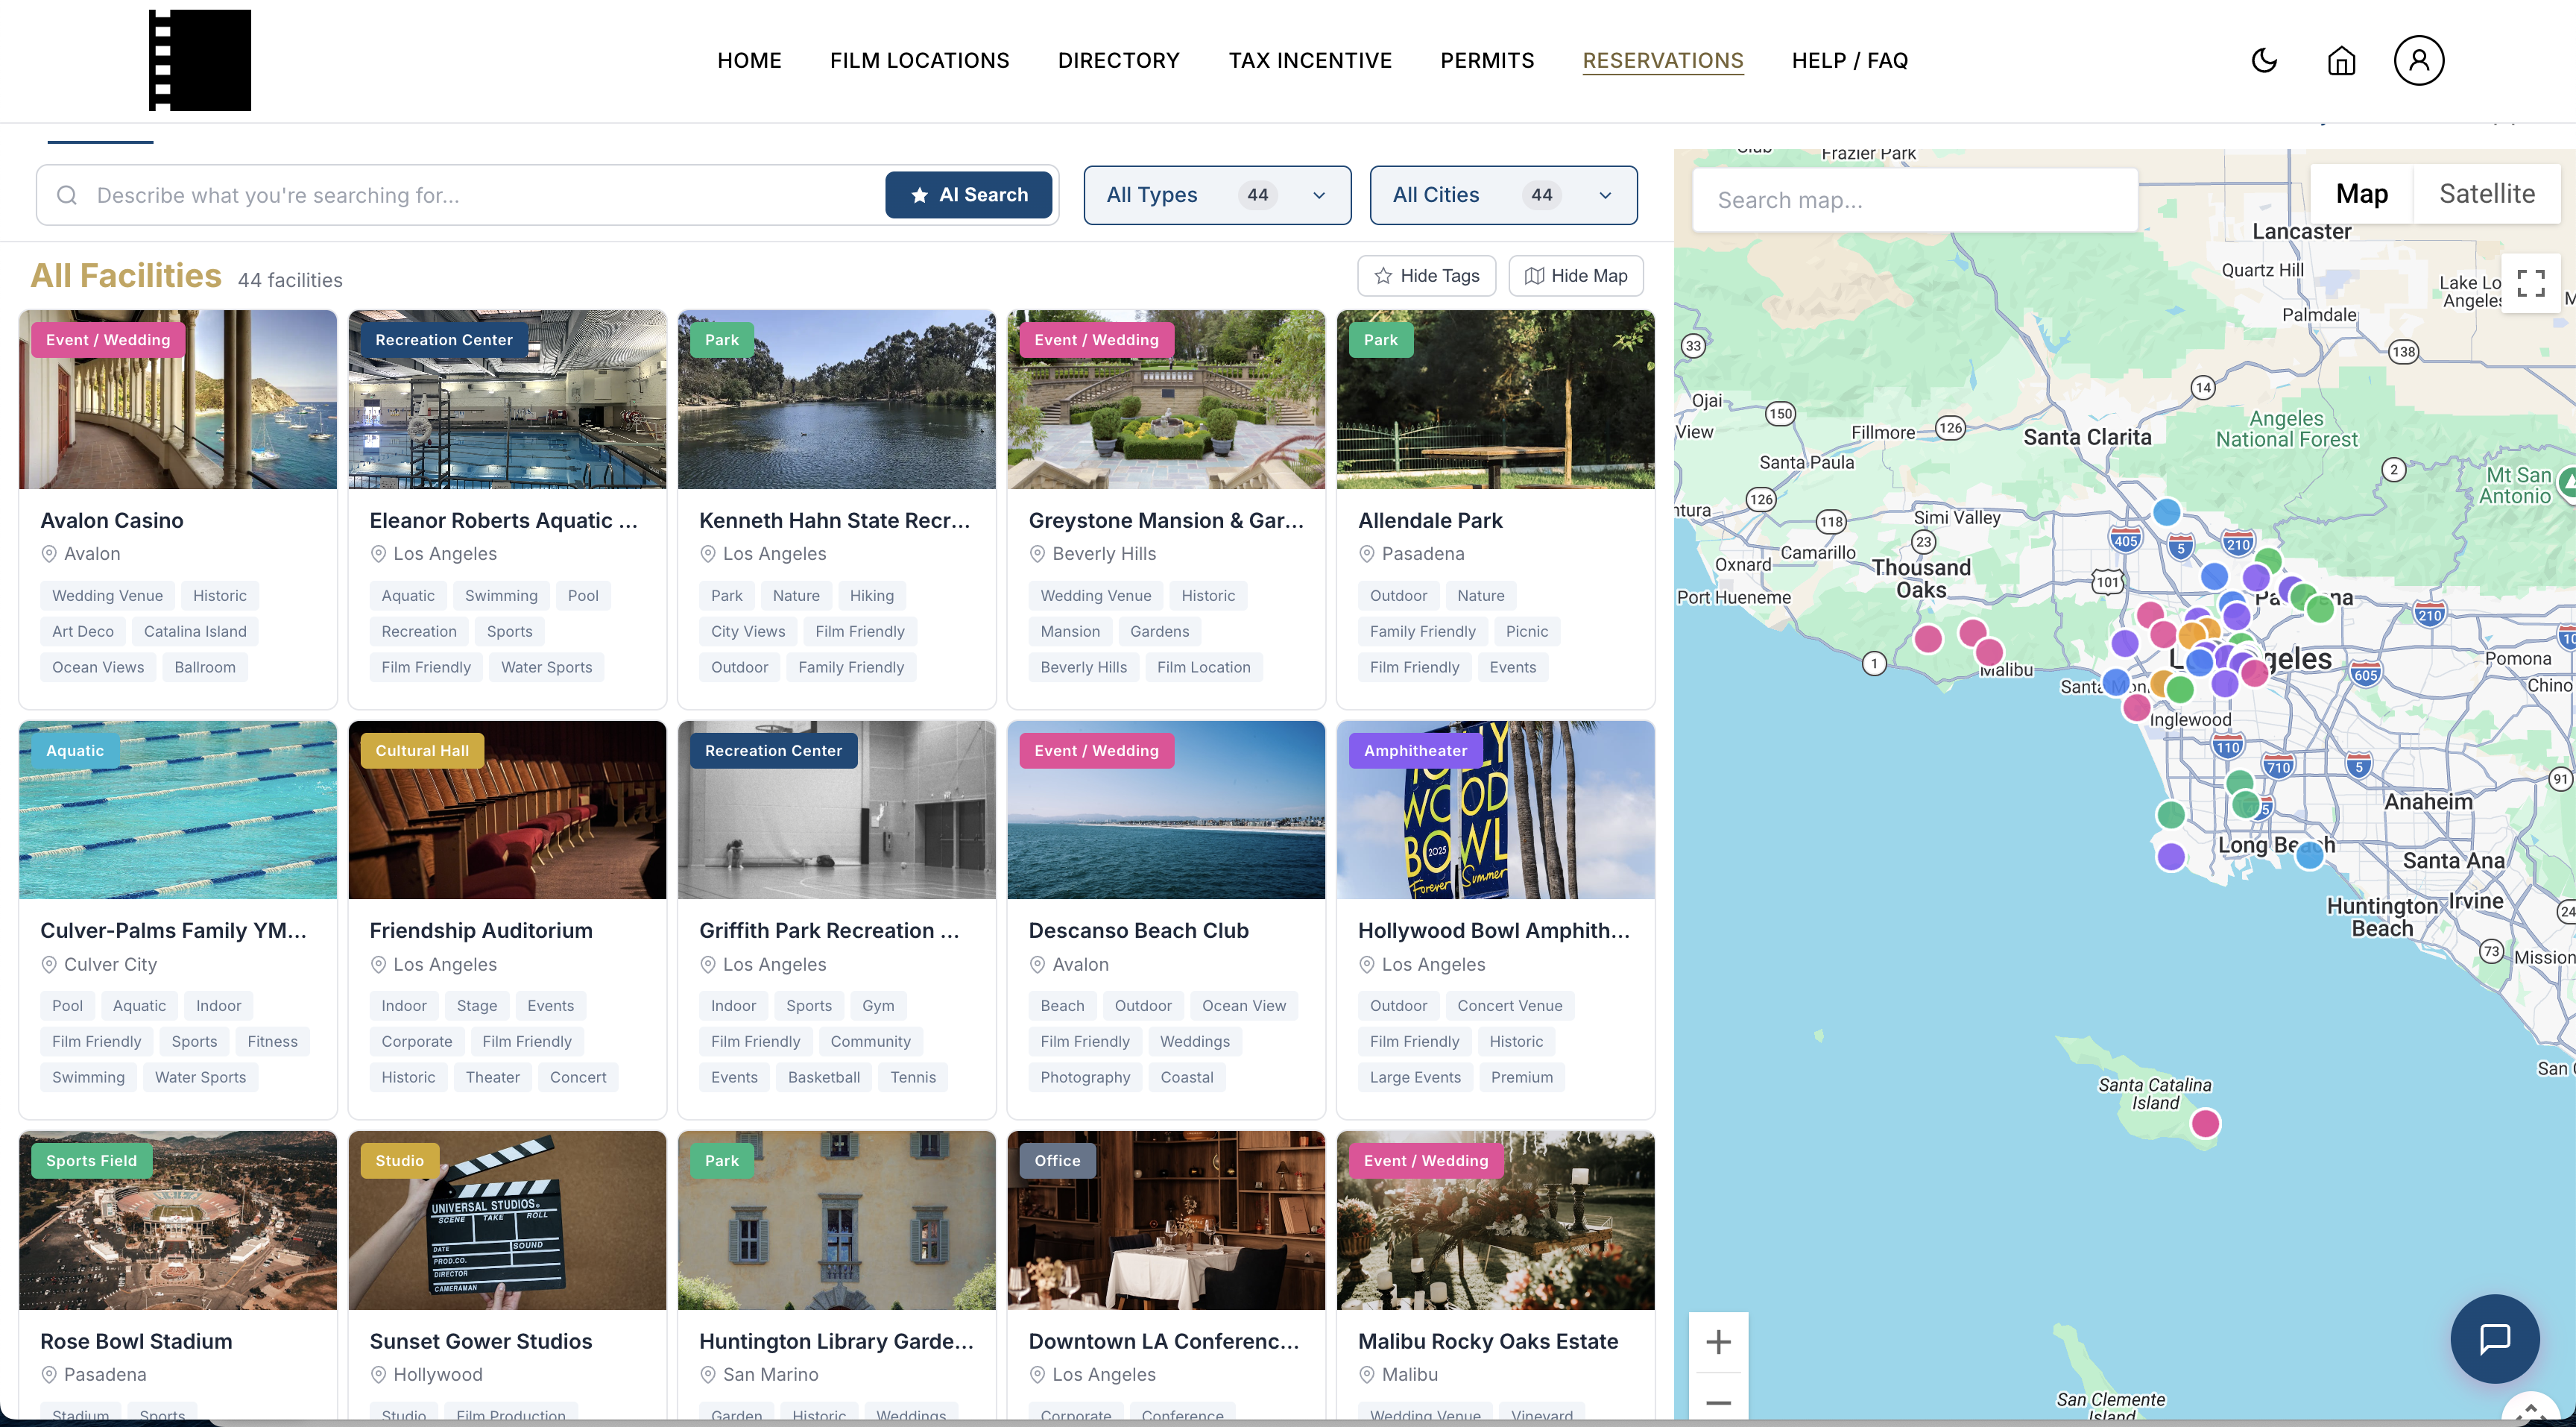Image resolution: width=2576 pixels, height=1427 pixels.
Task: Switch to standard Map view
Action: point(2362,194)
